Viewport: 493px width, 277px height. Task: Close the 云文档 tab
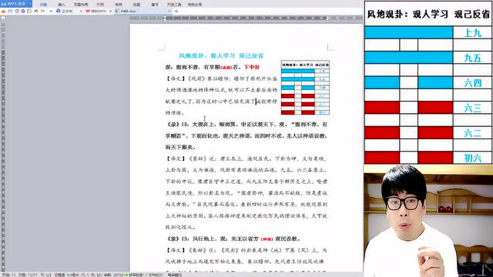click(81, 11)
